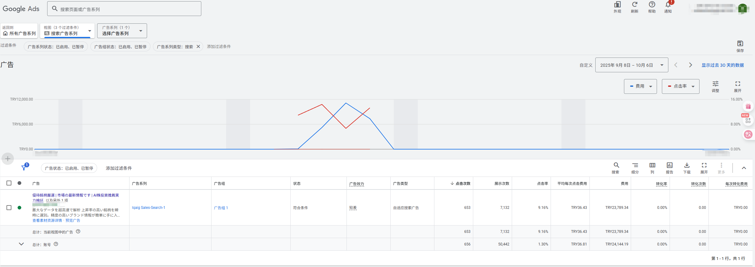Go back to 所有广告系列
The height and width of the screenshot is (267, 755).
tap(19, 31)
